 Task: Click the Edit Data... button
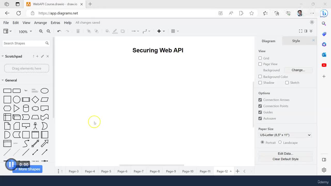point(285,153)
